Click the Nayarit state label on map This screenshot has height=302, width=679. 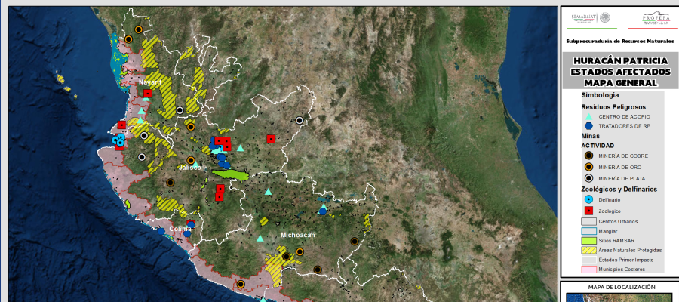click(x=151, y=82)
